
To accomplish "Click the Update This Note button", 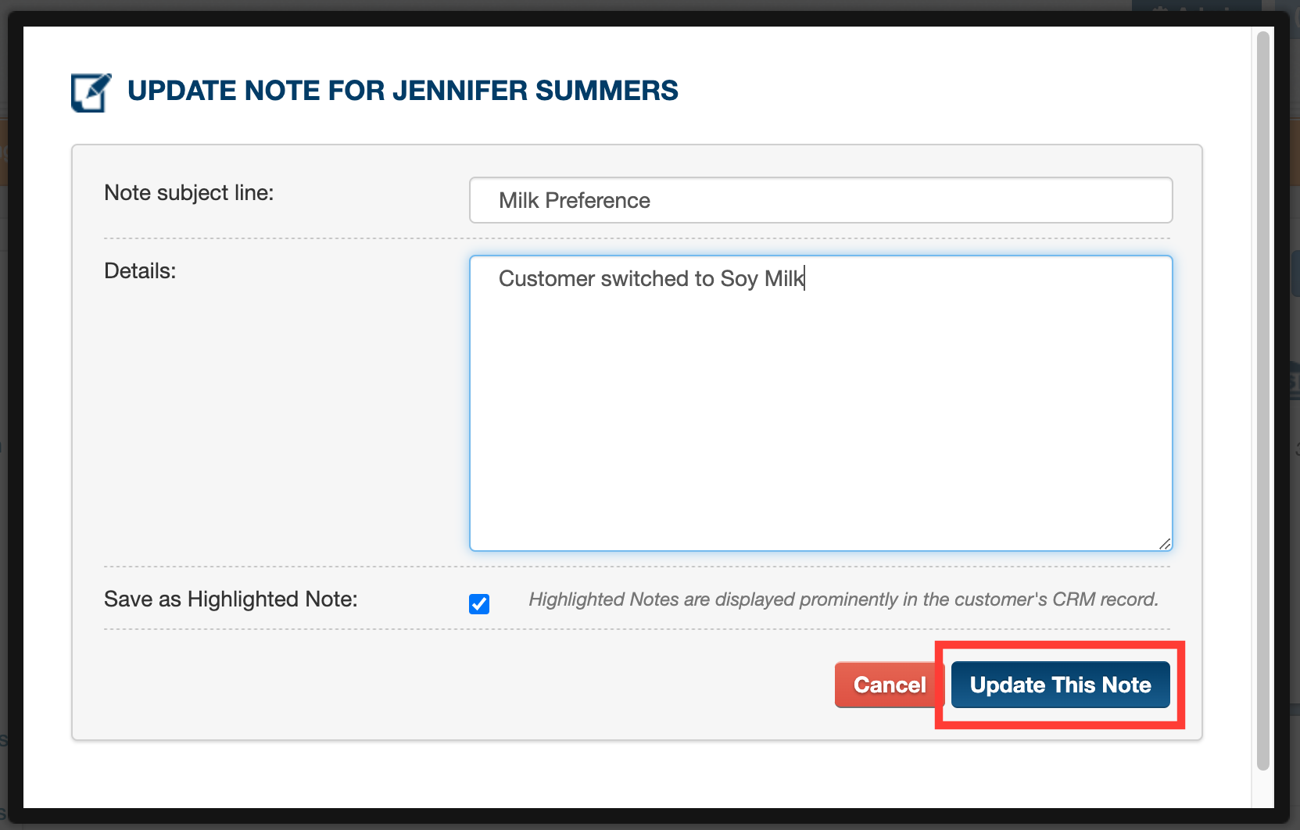I will (1060, 685).
